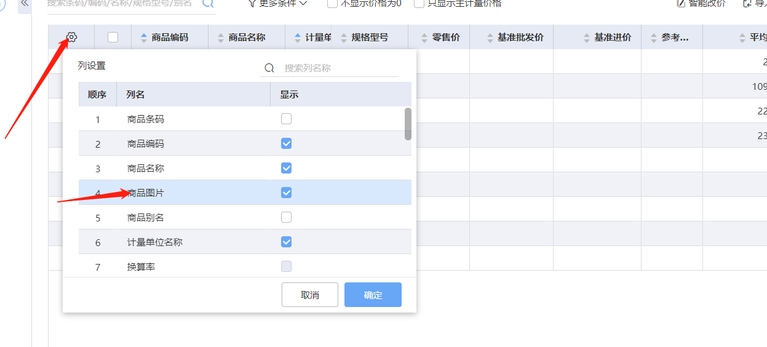Click 取消 to cancel column settings

coord(310,295)
